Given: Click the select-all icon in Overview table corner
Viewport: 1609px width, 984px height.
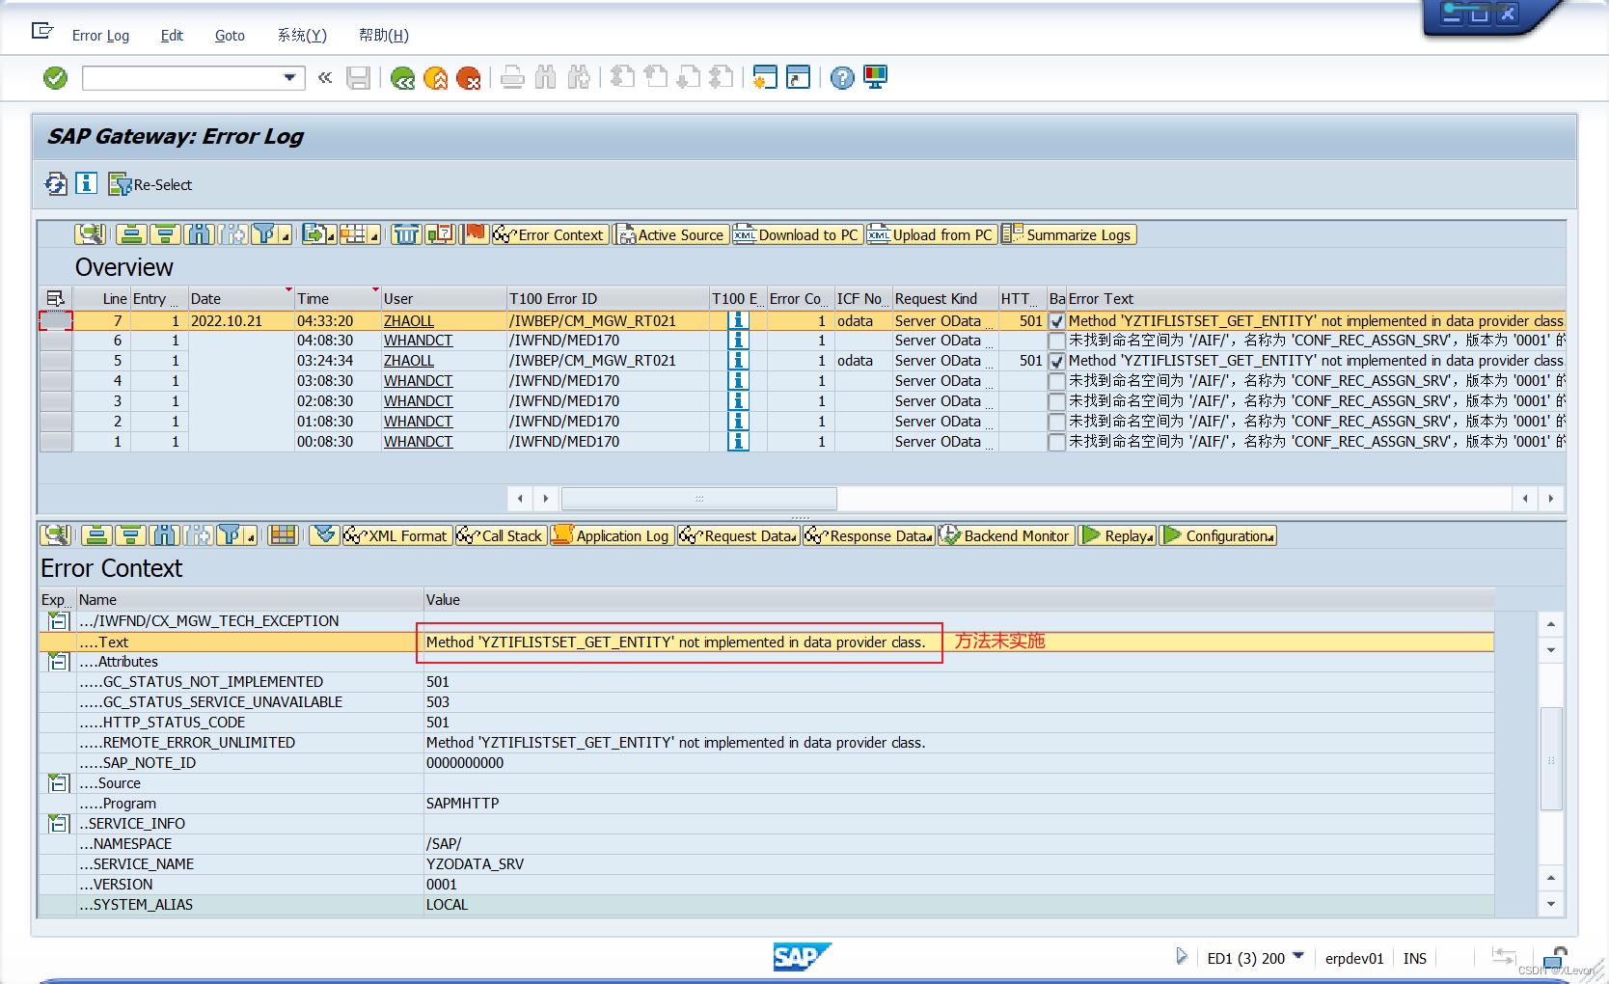Looking at the screenshot, I should pos(55,299).
